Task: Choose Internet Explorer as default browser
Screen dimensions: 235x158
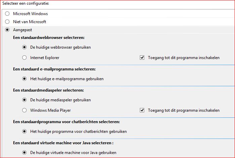Action: [x=25, y=58]
